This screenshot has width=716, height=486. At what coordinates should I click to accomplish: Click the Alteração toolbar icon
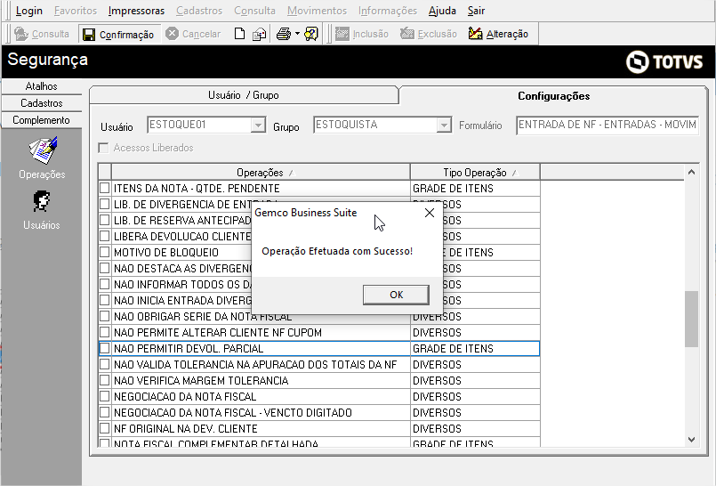[475, 34]
